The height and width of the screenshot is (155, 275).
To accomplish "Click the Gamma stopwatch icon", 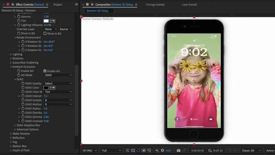I will [x=19, y=17].
